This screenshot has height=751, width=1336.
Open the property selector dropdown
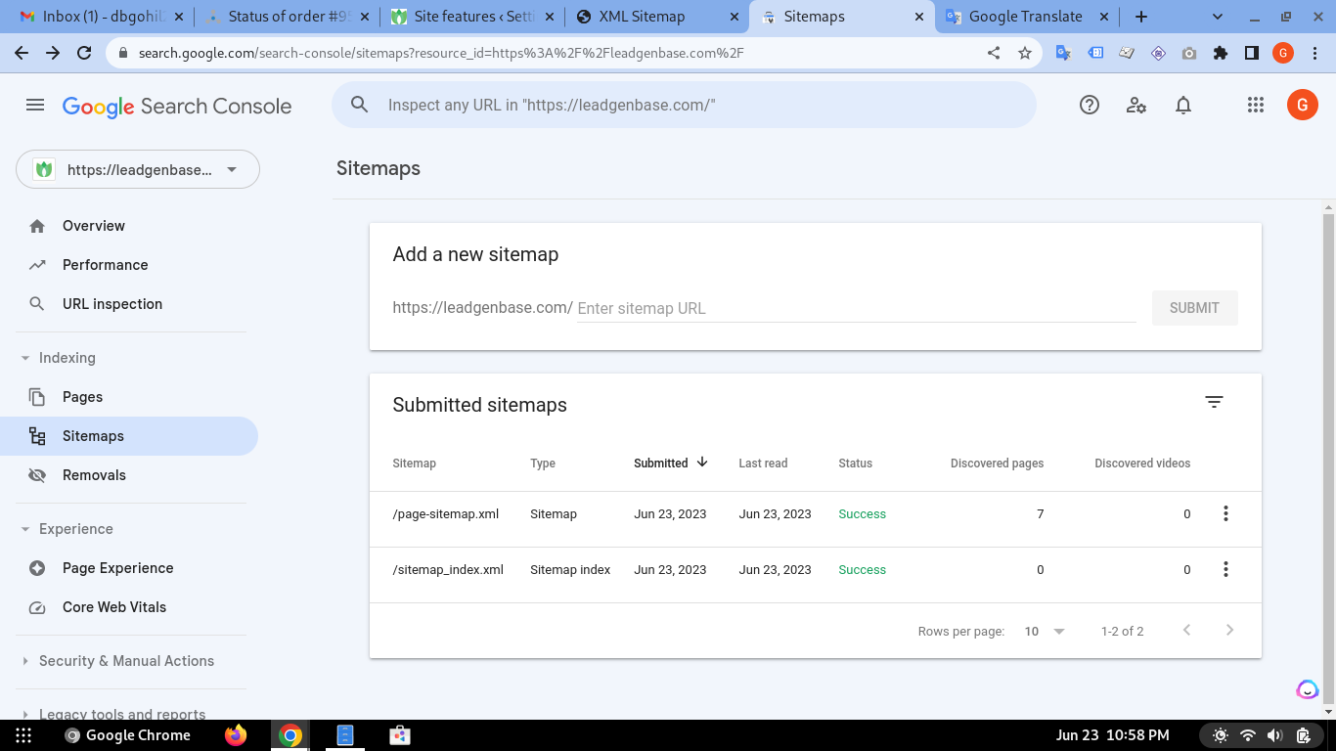(138, 169)
